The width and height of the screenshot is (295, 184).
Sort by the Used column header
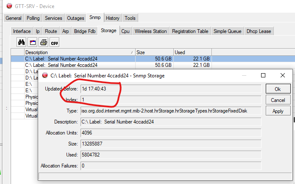193,52
